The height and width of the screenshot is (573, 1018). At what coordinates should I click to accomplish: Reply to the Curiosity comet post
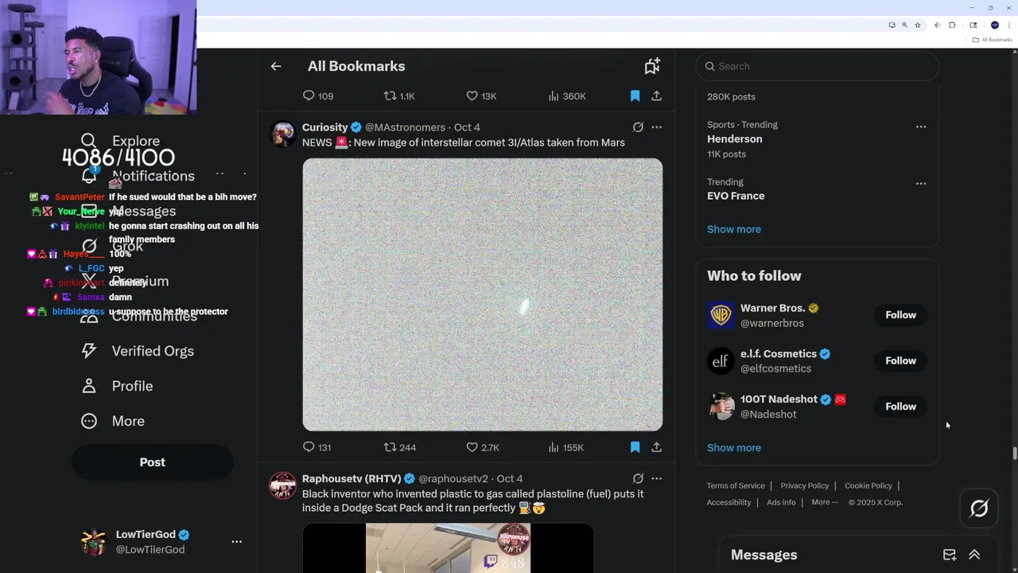(309, 447)
